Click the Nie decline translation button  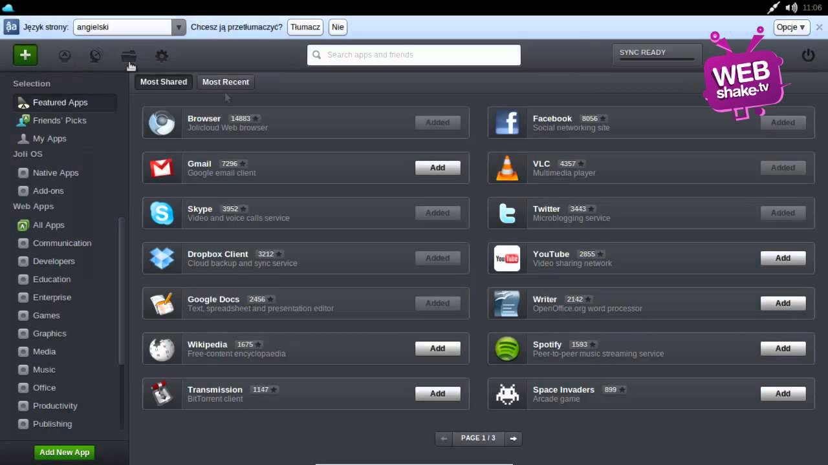pyautogui.click(x=338, y=27)
